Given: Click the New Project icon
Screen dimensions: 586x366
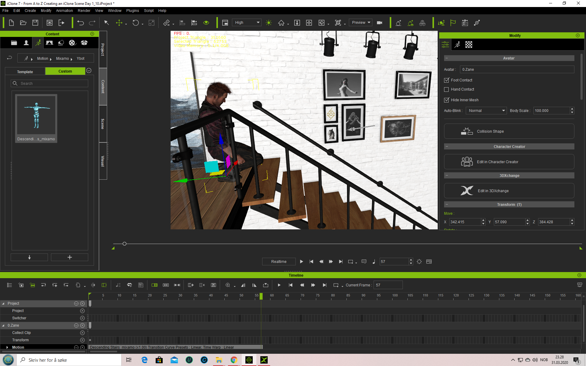Looking at the screenshot, I should tap(11, 23).
